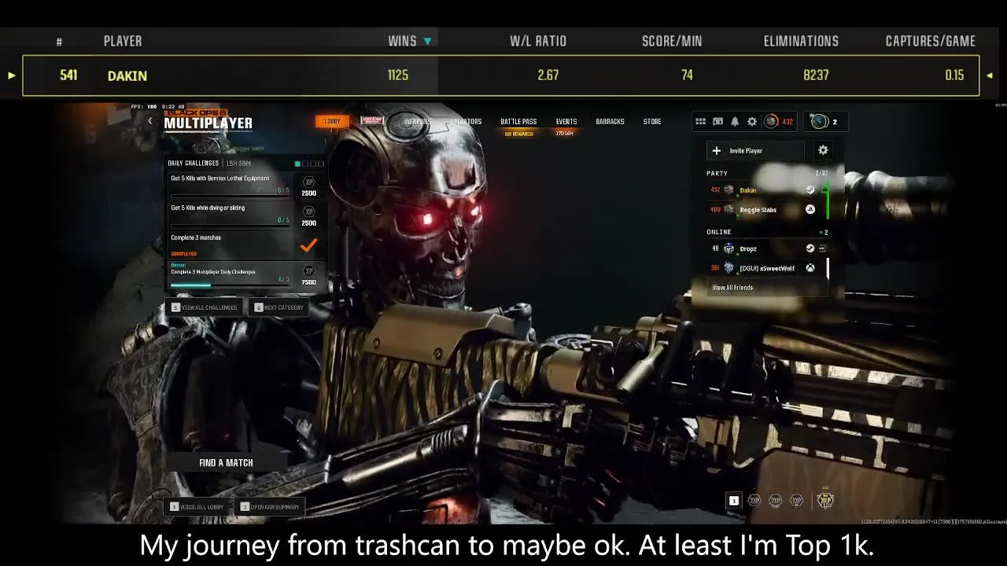Click Steam platform icon on Dropz row
This screenshot has width=1007, height=566.
point(810,248)
